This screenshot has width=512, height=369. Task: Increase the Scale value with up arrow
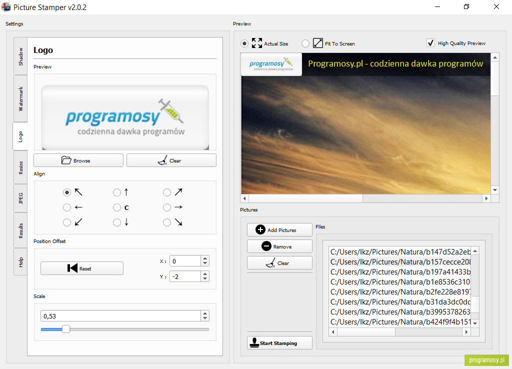pyautogui.click(x=205, y=314)
